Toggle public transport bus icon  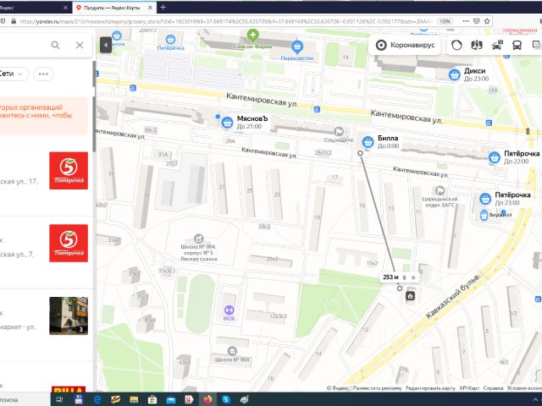point(517,45)
